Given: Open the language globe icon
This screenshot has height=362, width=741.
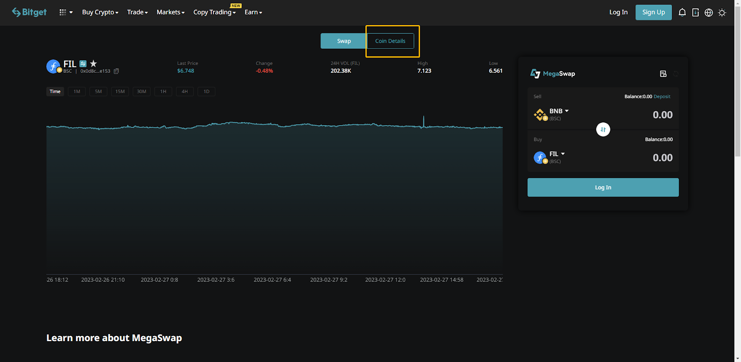Looking at the screenshot, I should (x=709, y=13).
